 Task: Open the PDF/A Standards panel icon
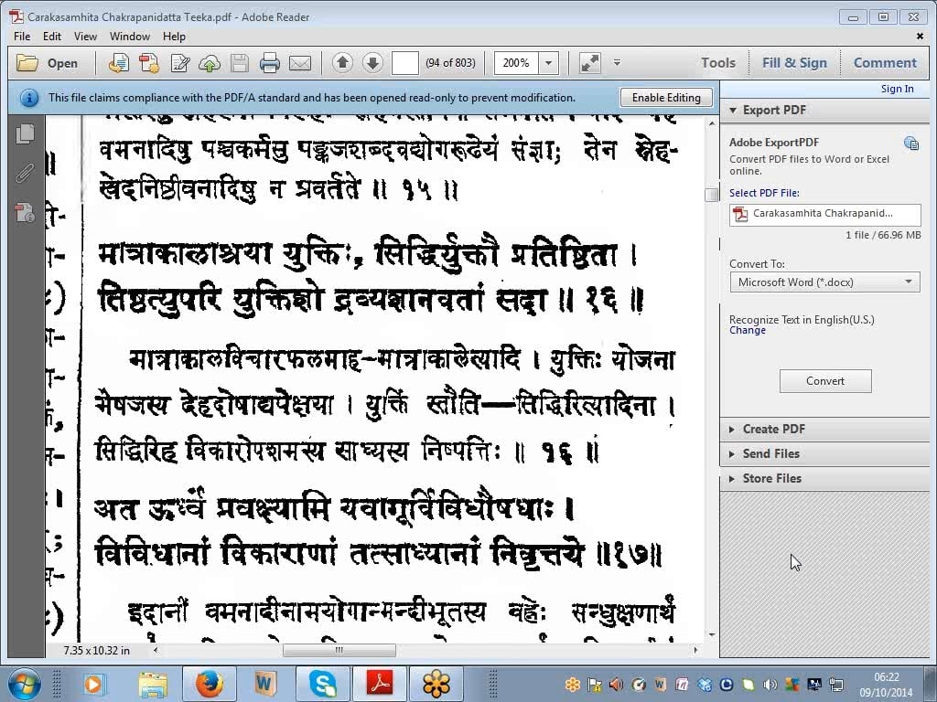tap(26, 213)
